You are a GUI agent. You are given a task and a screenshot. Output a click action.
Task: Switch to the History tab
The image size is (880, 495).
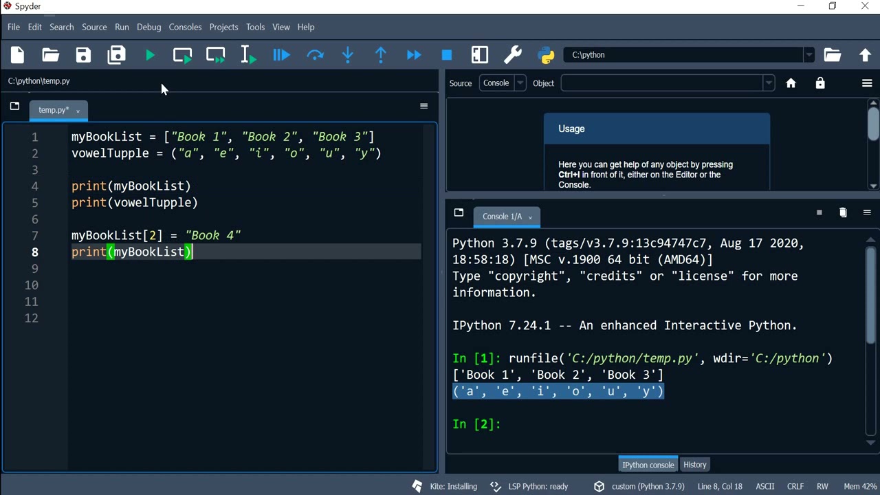[694, 465]
